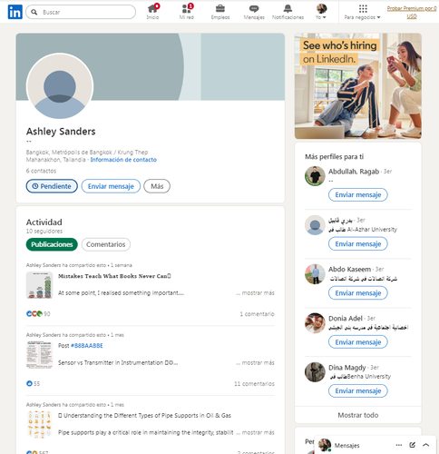Screen dimensions: 439x454
Task: Click the search magnifier icon
Action: [34, 12]
